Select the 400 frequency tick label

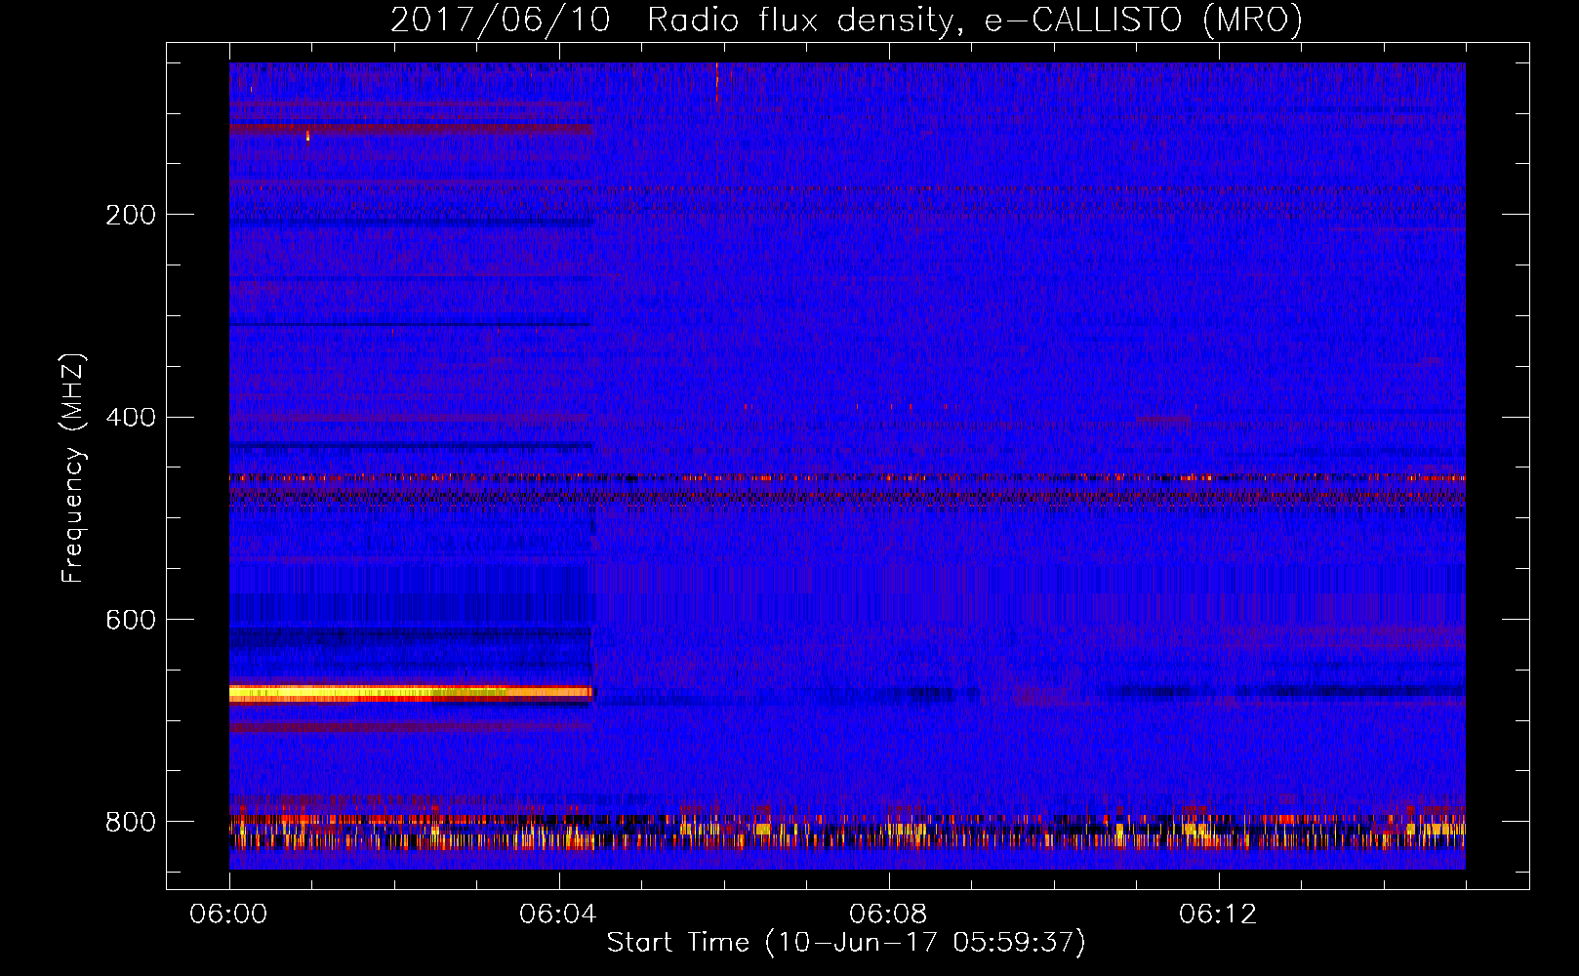click(131, 418)
